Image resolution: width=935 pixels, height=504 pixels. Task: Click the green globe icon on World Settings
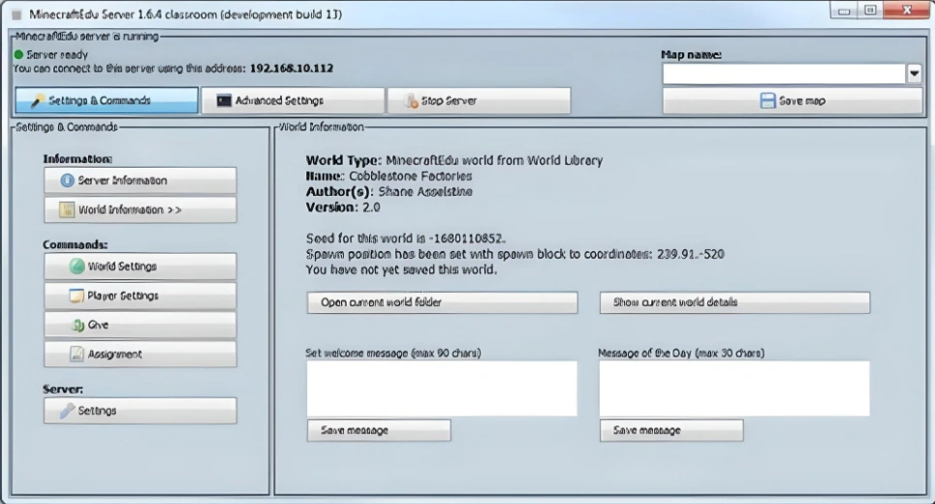pos(77,266)
